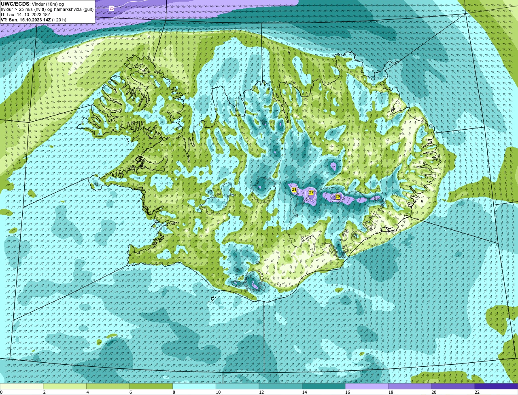Click the scale number 16 on the color bar

pyautogui.click(x=347, y=392)
